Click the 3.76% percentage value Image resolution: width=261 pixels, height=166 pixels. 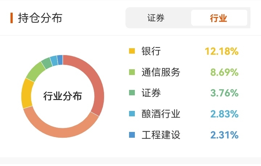(x=224, y=93)
